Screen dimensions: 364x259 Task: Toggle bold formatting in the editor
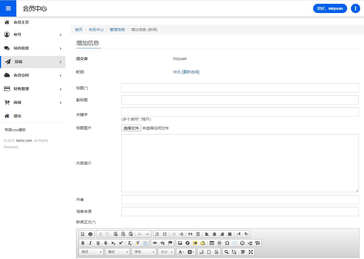tap(83, 243)
